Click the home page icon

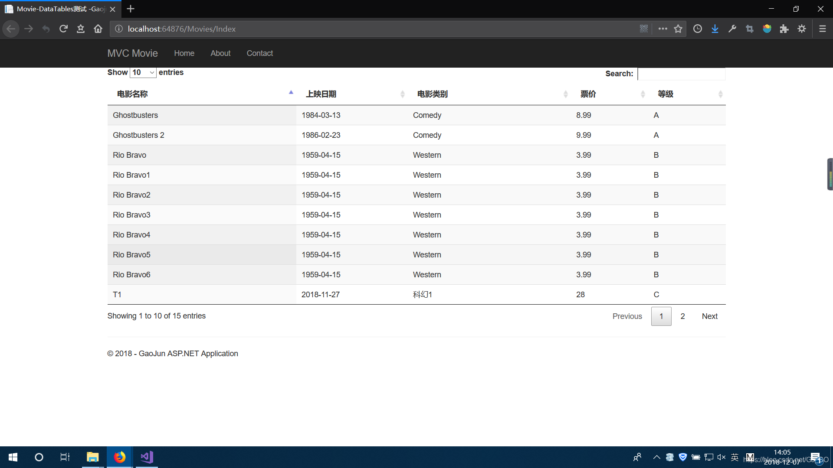pyautogui.click(x=98, y=29)
